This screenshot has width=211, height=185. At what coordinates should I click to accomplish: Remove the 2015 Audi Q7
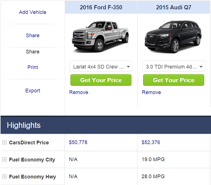tap(151, 92)
